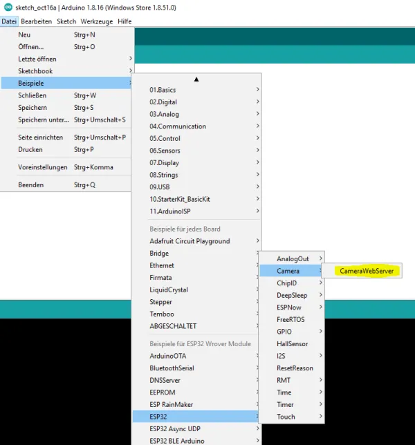This screenshot has width=415, height=445.
Task: Click Beenden to quit Arduino
Action: (31, 185)
